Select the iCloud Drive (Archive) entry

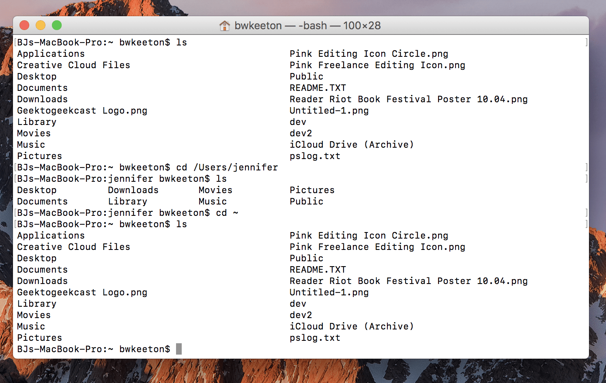click(x=352, y=144)
